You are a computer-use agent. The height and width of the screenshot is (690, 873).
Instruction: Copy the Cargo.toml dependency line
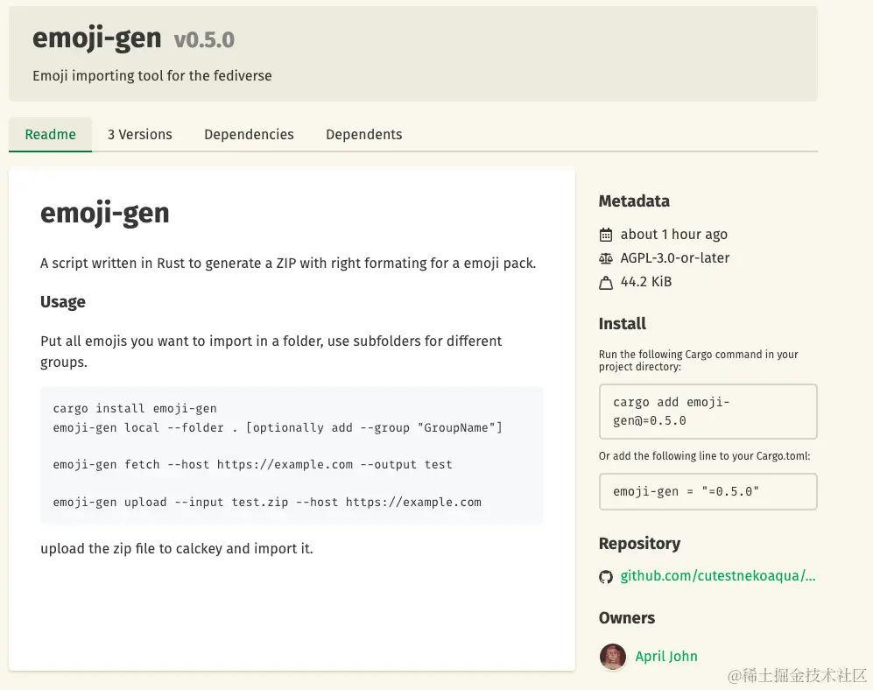pos(708,491)
